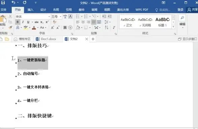
Task: Toggle Italic formatting
Action: tap(23, 22)
